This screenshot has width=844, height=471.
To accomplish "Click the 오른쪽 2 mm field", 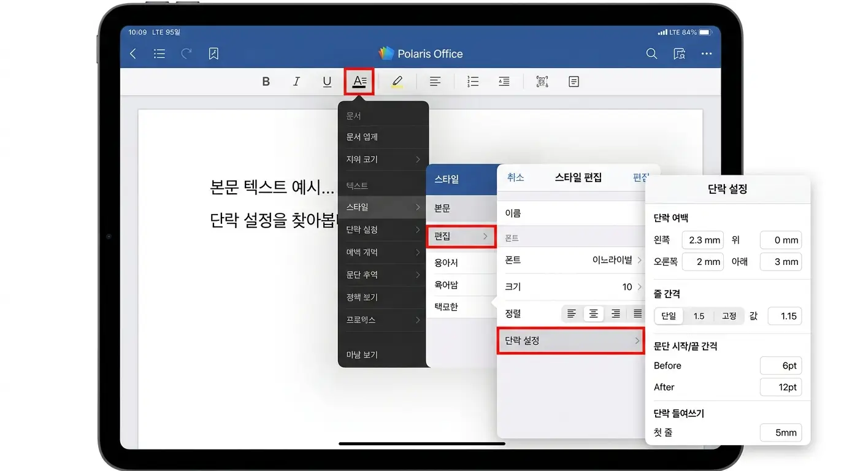I will point(703,262).
